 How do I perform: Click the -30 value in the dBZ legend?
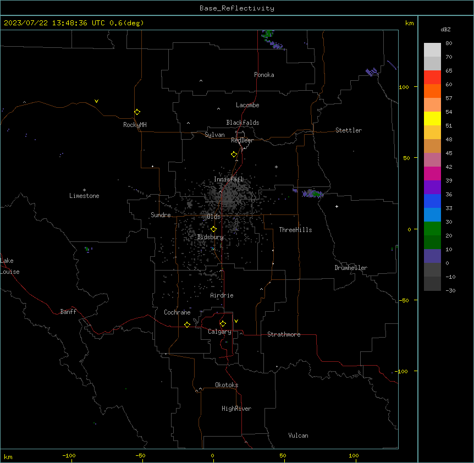450,290
